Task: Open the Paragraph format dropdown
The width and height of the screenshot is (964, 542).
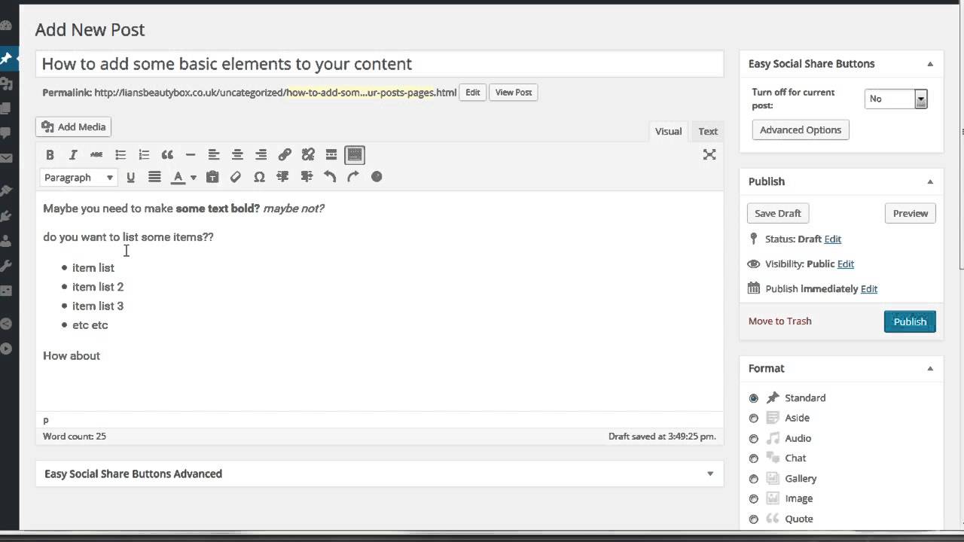Action: click(78, 178)
